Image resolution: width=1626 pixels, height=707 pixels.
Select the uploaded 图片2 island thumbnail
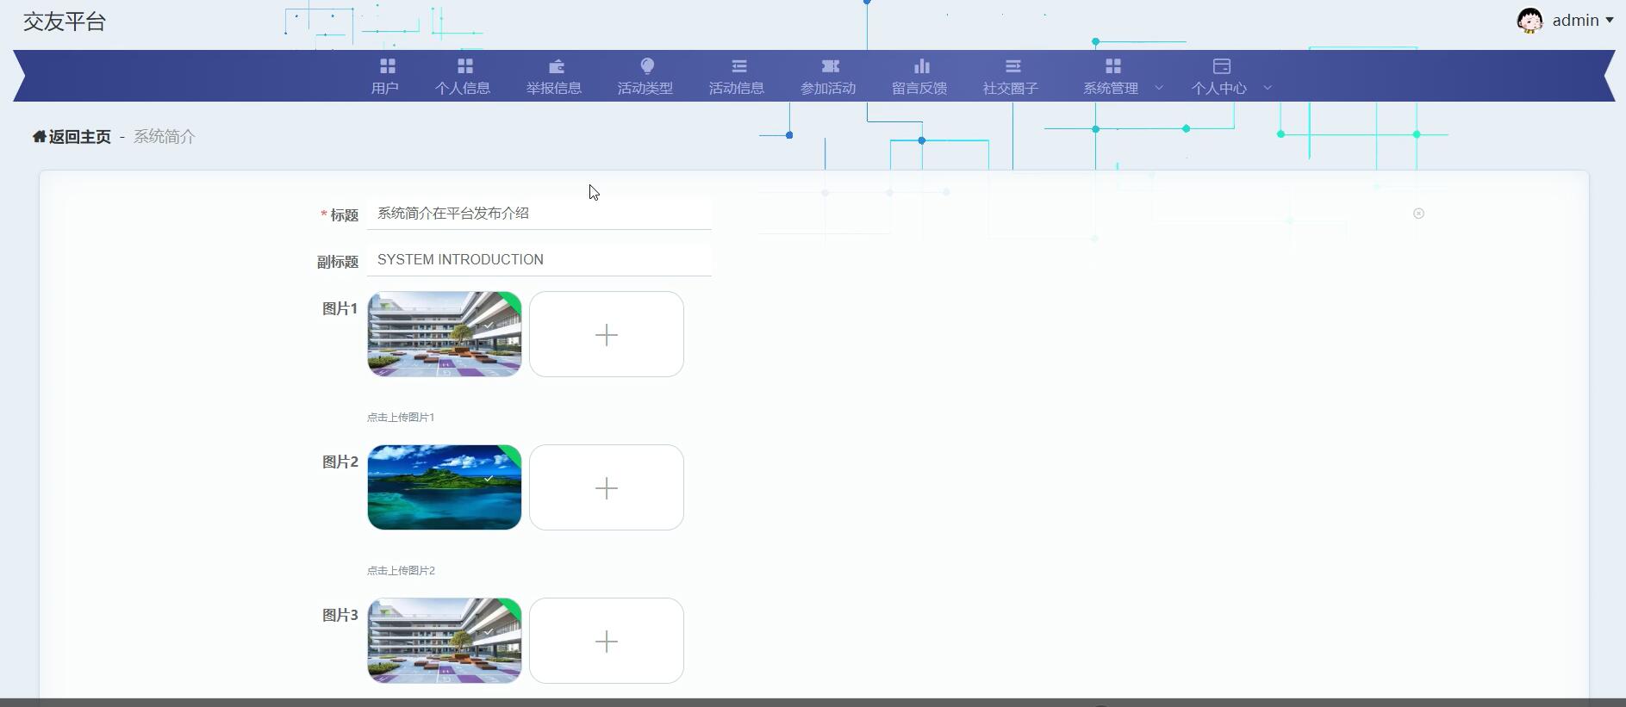coord(445,487)
